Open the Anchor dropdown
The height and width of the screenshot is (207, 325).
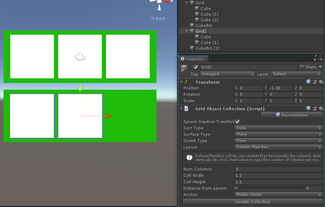coord(279,195)
